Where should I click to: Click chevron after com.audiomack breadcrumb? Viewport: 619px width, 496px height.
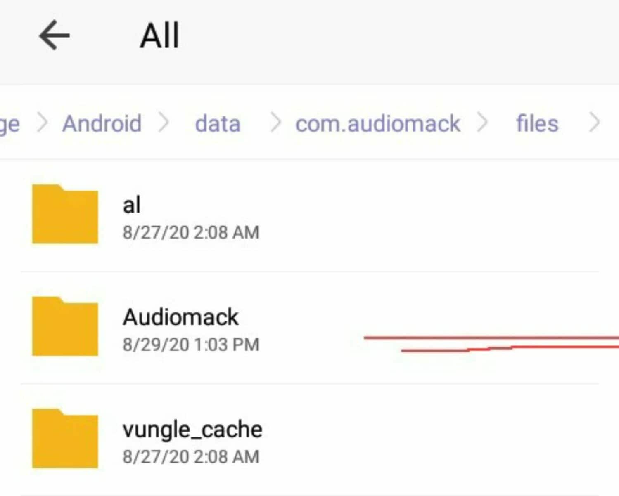click(482, 123)
